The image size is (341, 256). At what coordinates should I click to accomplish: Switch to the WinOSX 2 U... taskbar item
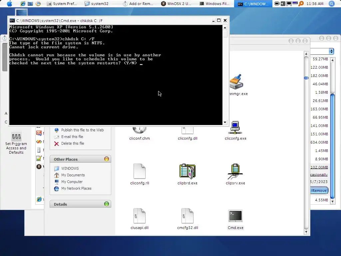coord(176,3)
